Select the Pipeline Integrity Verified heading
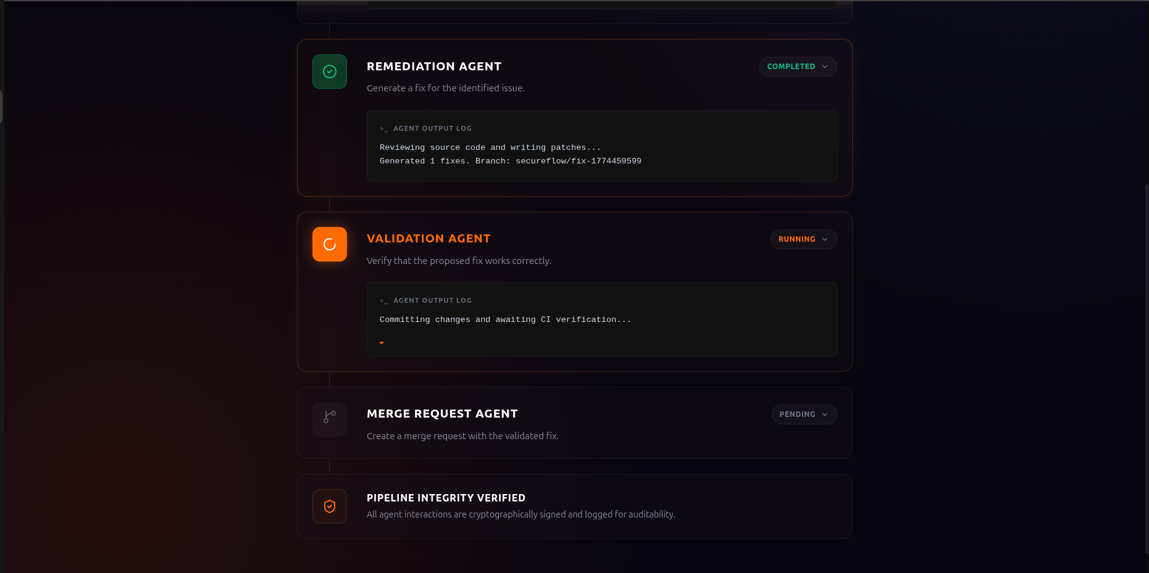1149x573 pixels. coord(446,498)
